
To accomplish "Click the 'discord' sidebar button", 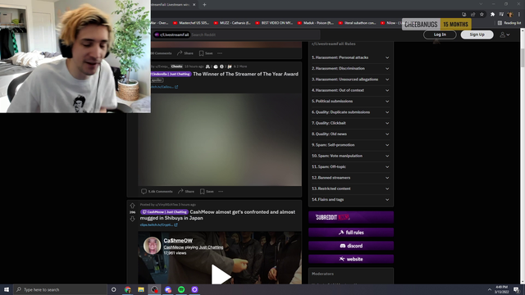I will tap(351, 246).
